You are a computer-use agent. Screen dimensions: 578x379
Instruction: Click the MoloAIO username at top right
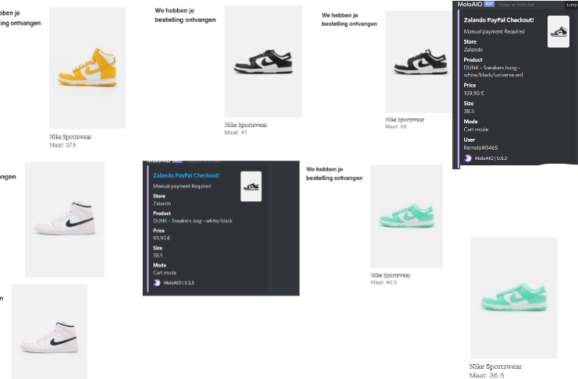tap(470, 4)
